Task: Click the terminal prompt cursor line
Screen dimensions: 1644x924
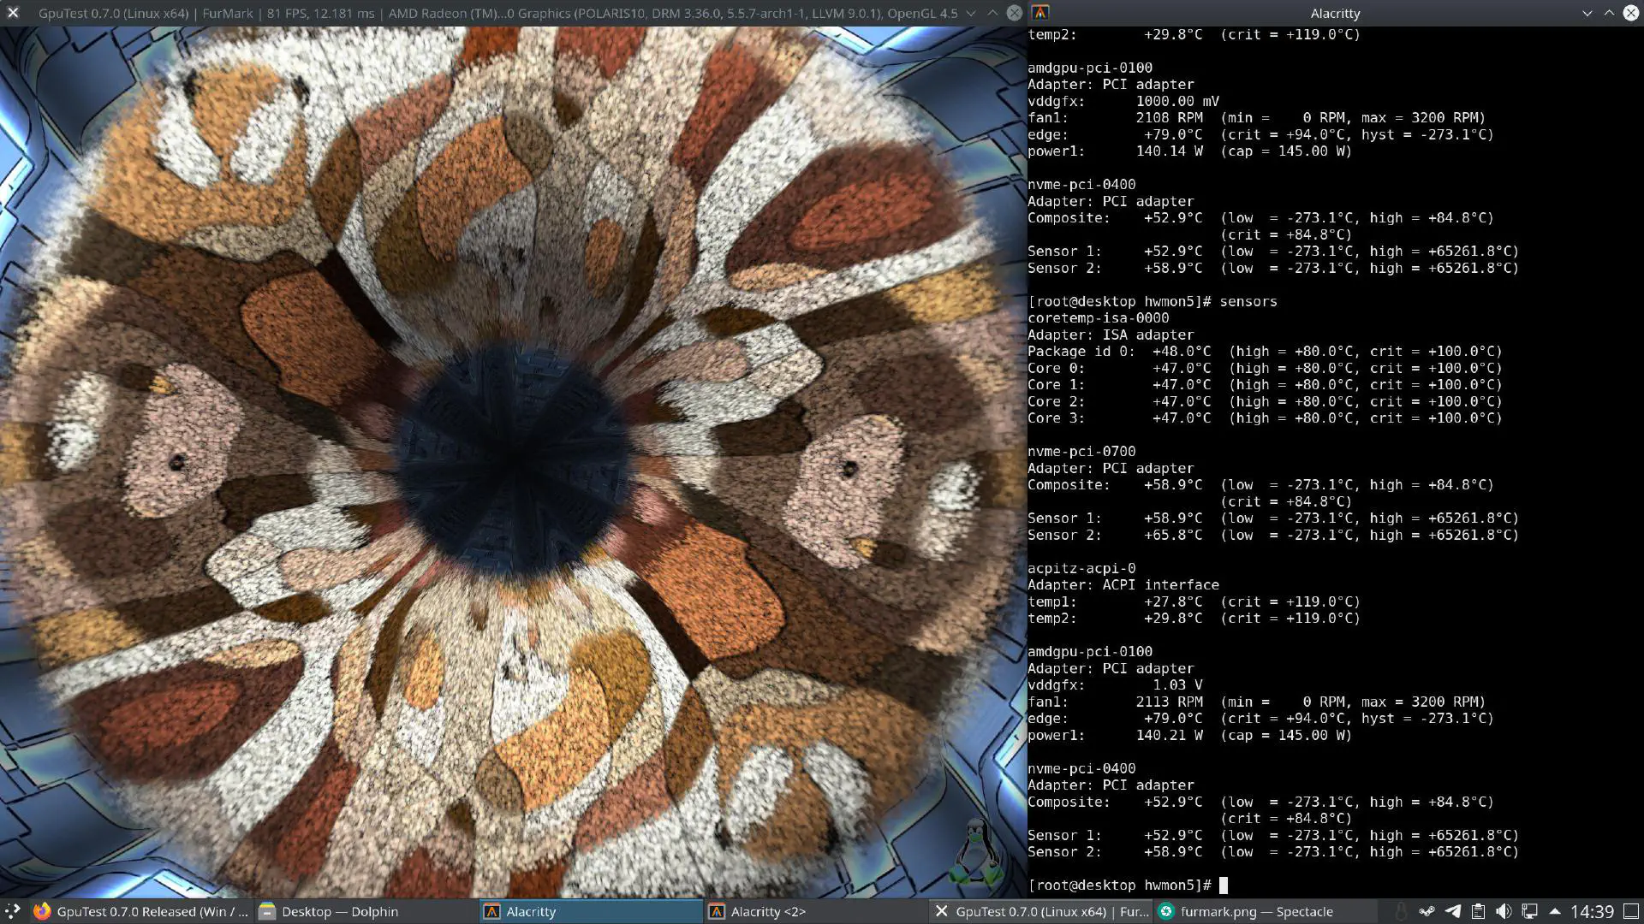Action: point(1224,885)
